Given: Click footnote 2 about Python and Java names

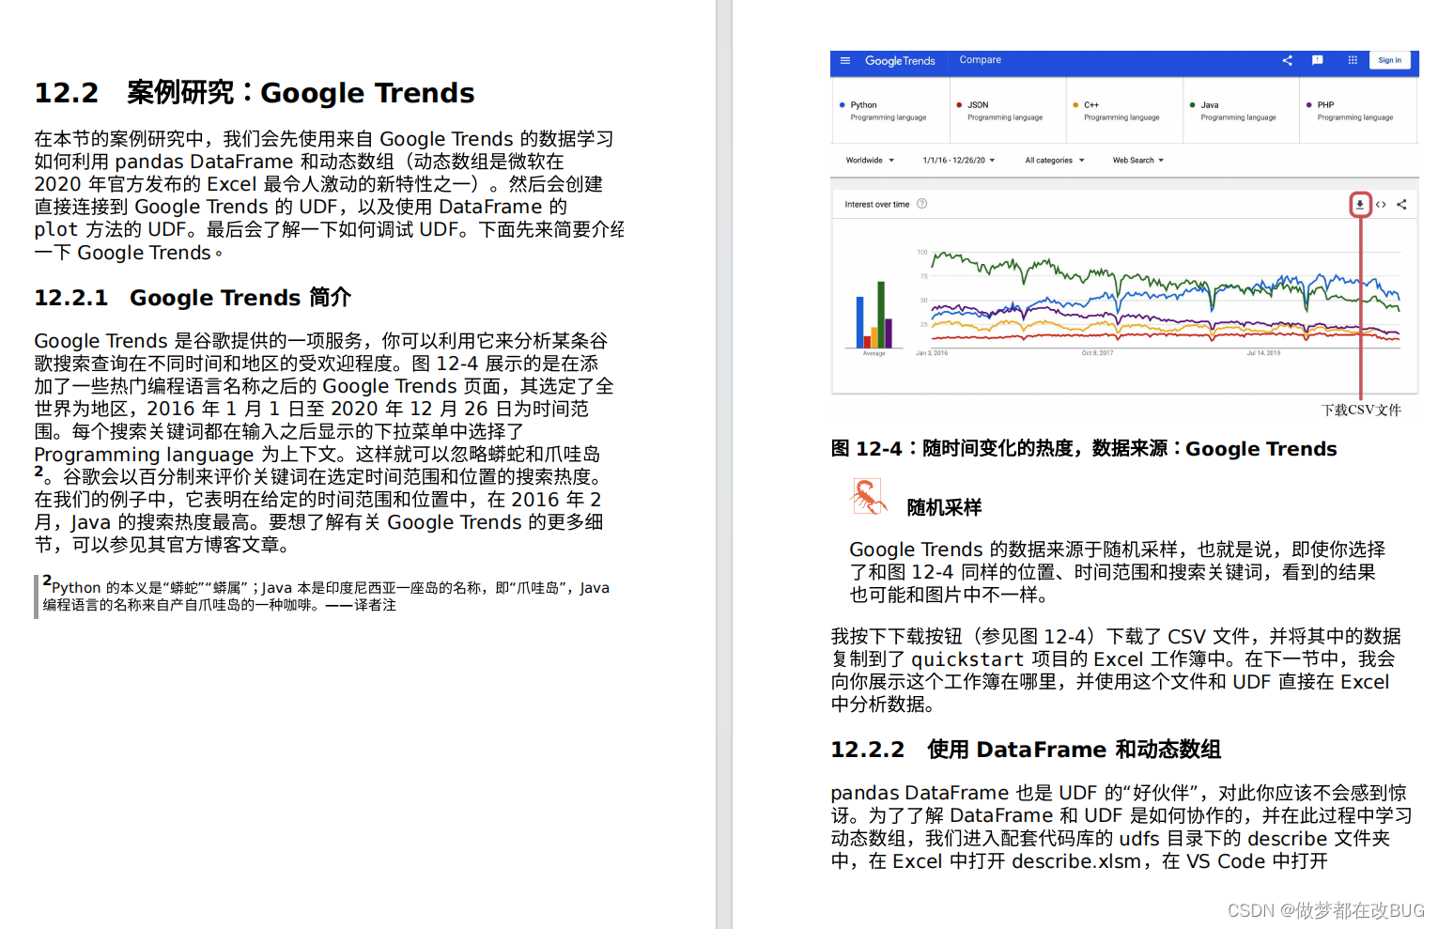Looking at the screenshot, I should click(x=326, y=596).
